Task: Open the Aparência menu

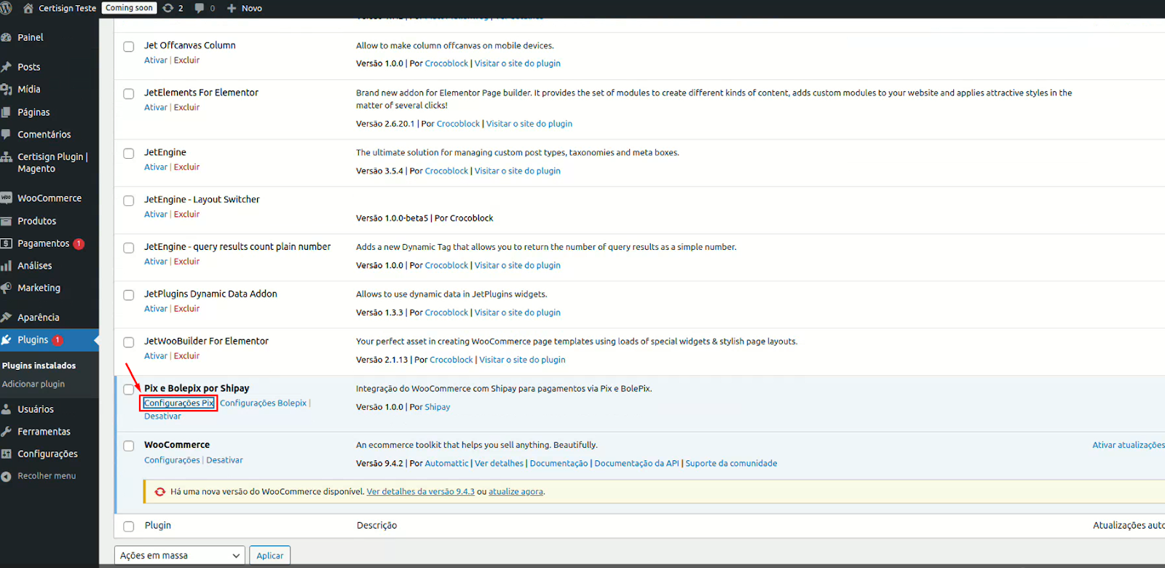Action: point(39,317)
